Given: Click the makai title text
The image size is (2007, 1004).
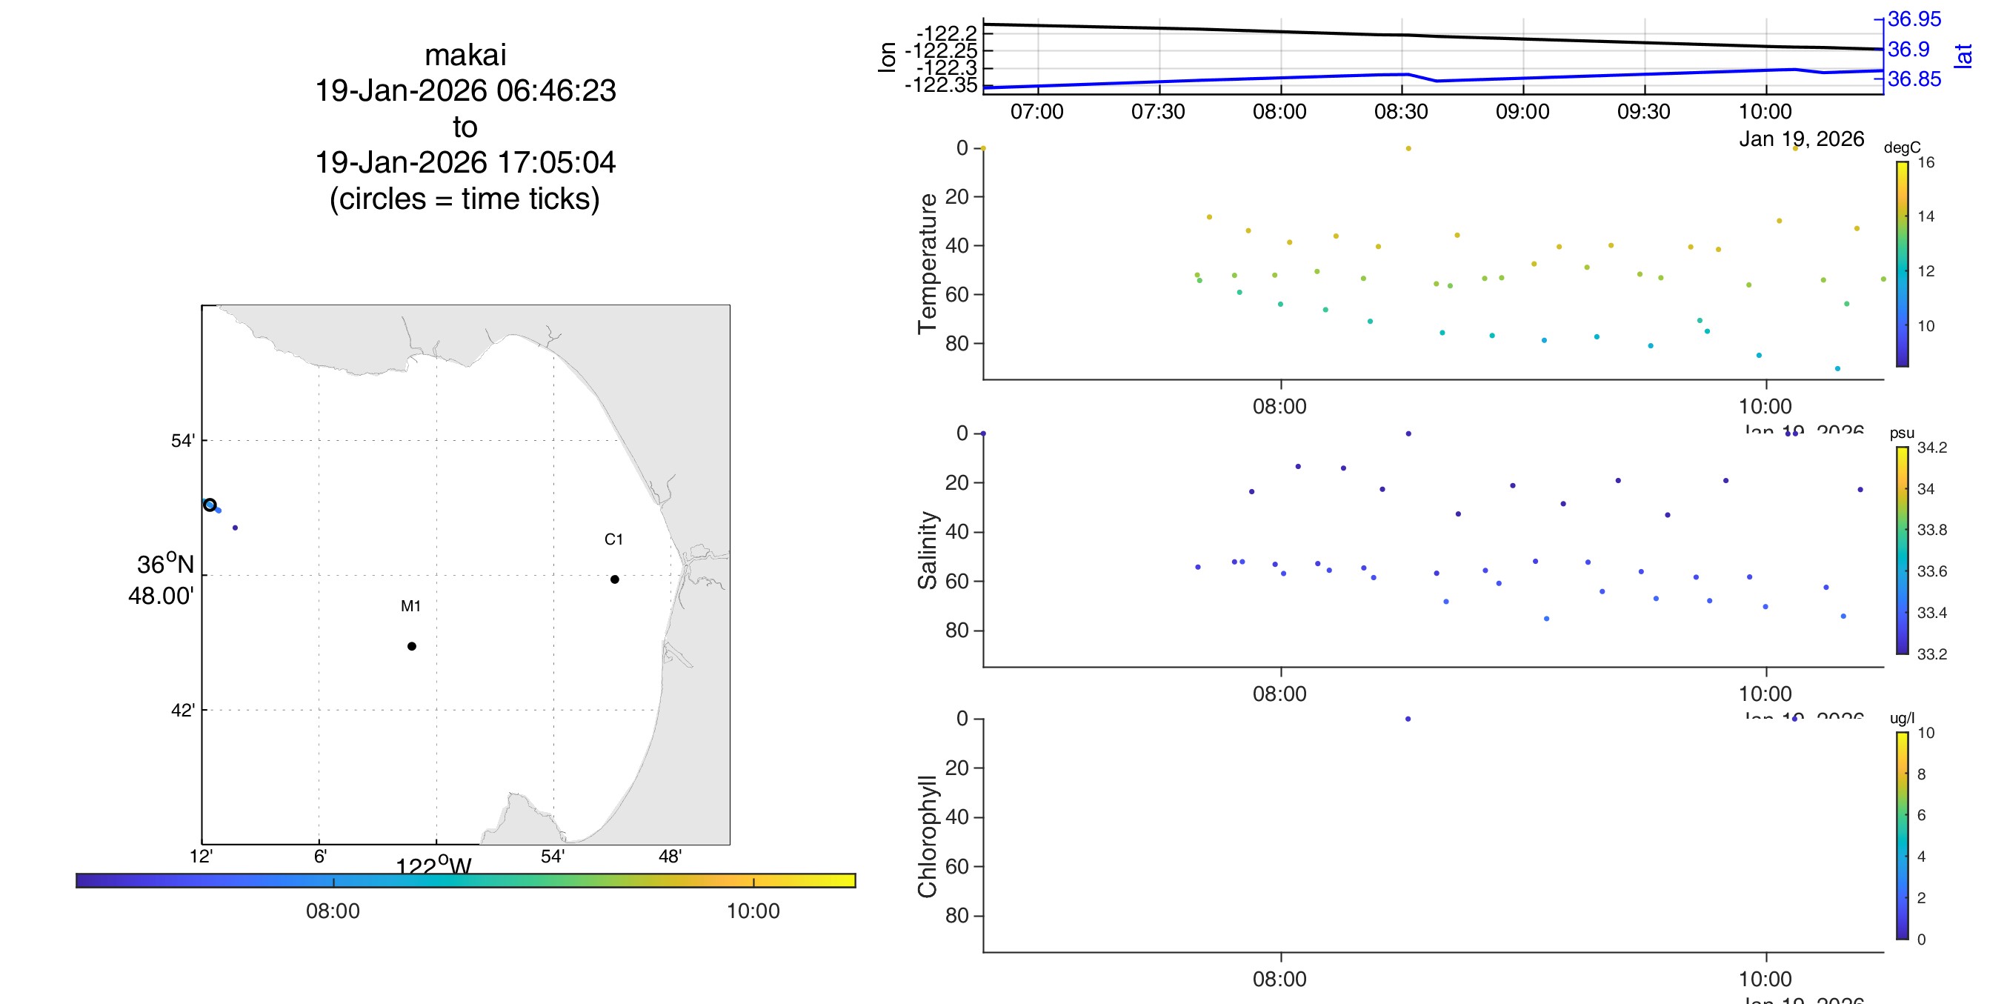Looking at the screenshot, I should pos(465,56).
